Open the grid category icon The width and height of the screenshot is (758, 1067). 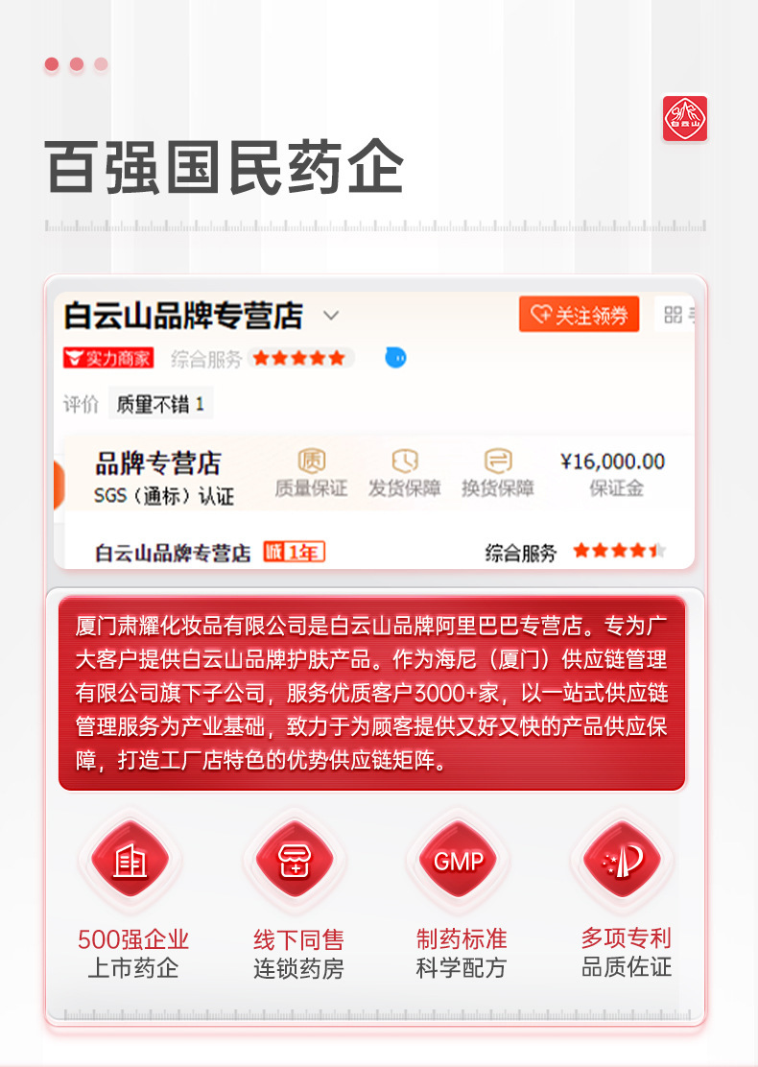673,315
